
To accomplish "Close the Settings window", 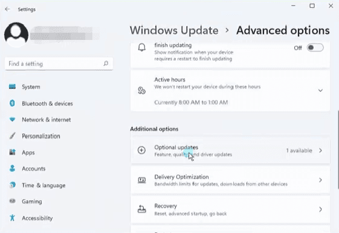I will tap(331, 6).
